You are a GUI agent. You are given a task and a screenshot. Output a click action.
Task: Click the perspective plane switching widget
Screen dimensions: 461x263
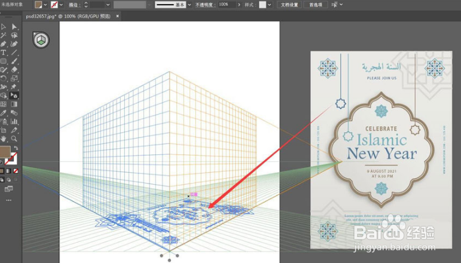(x=41, y=39)
